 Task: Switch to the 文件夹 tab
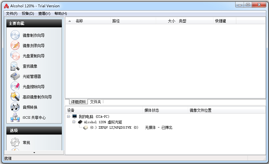95,102
